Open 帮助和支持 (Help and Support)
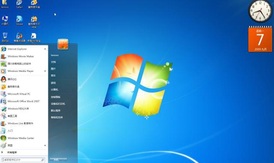The height and width of the screenshot is (163, 274). [57, 117]
